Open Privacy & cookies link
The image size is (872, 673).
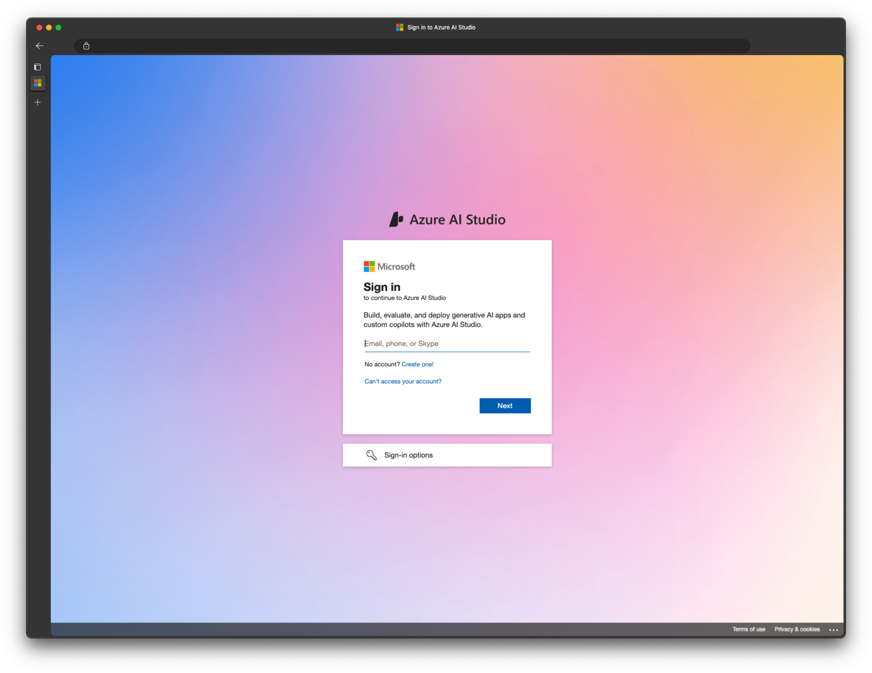pos(797,629)
